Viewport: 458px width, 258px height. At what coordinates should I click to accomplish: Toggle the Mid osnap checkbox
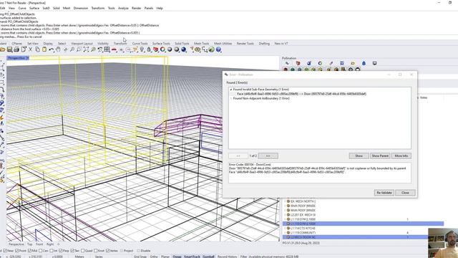(x=29, y=251)
